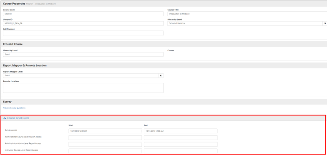Viewport: 327px width, 155px height.
Task: Click the Course Level Dates heading link
Action: click(x=18, y=118)
